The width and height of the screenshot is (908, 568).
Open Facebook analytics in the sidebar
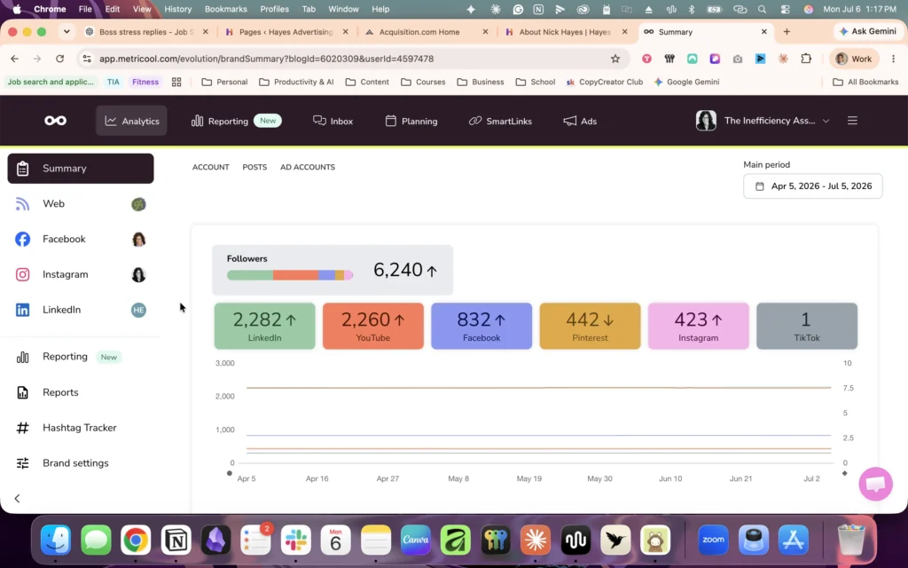click(81, 239)
